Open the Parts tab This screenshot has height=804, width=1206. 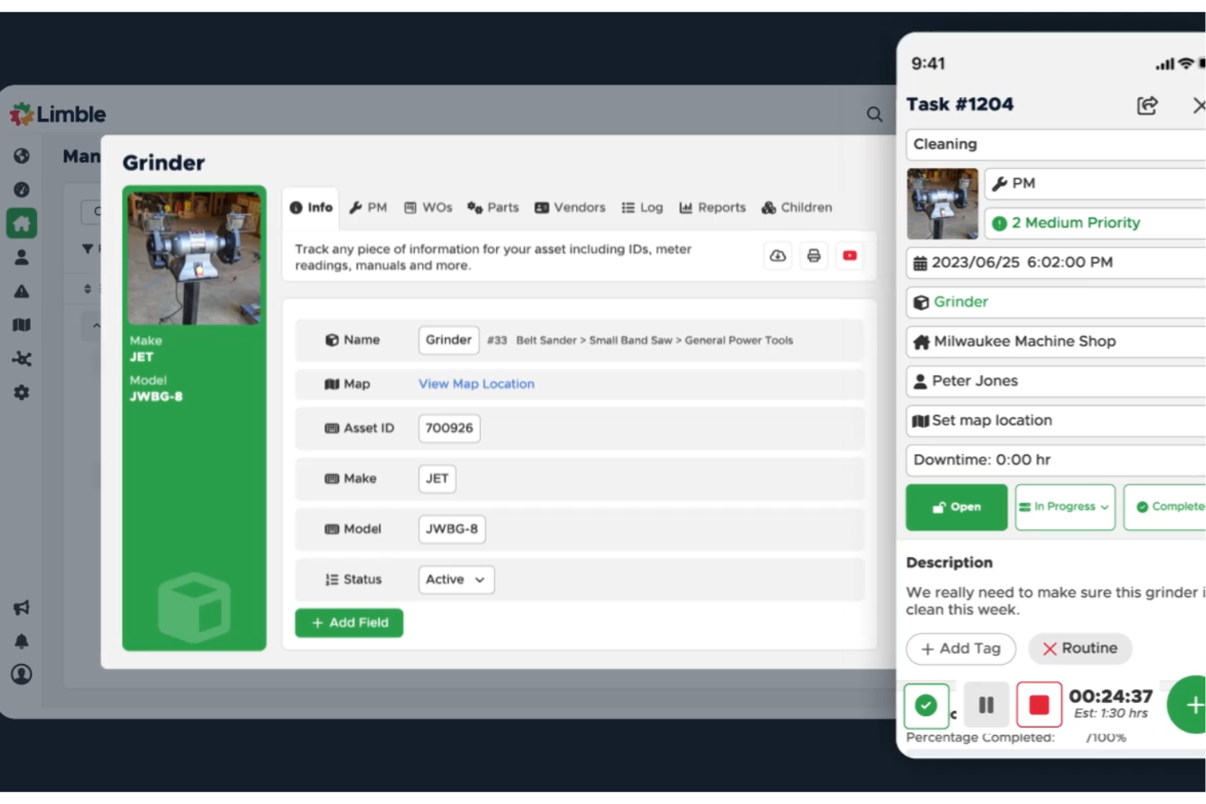coord(493,208)
